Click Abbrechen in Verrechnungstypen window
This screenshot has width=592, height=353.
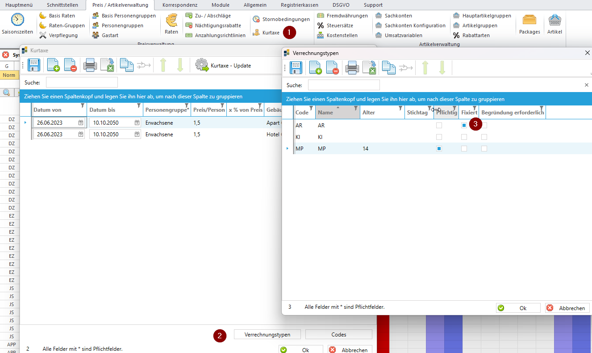click(567, 308)
